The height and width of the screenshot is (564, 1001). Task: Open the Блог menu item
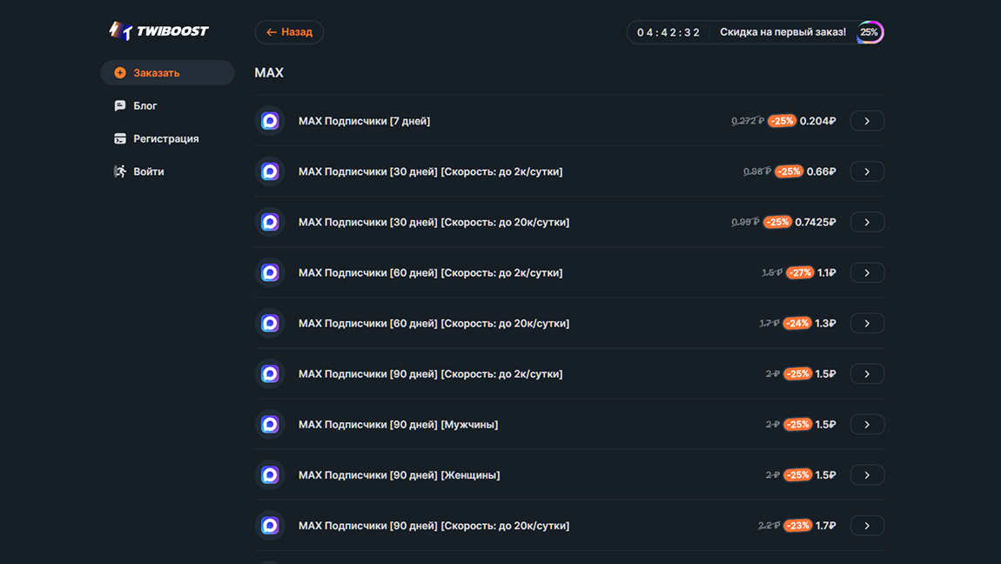pyautogui.click(x=145, y=105)
